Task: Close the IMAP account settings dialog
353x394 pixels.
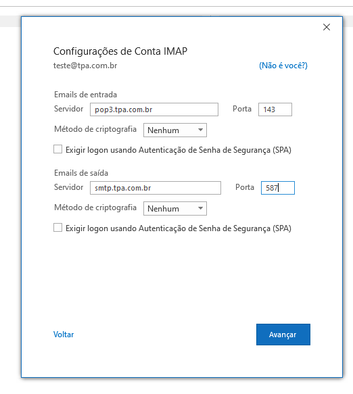Action: (327, 27)
